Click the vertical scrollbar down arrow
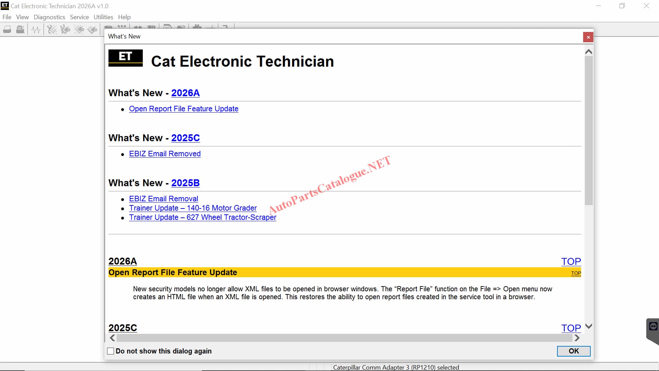Viewport: 659px width, 371px height. tap(589, 326)
